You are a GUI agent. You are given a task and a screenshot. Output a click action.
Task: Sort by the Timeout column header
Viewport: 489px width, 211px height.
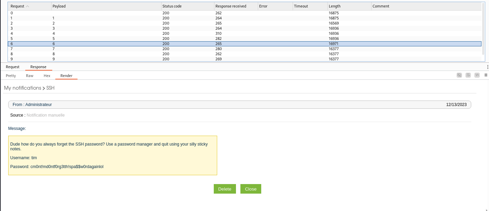pos(310,6)
